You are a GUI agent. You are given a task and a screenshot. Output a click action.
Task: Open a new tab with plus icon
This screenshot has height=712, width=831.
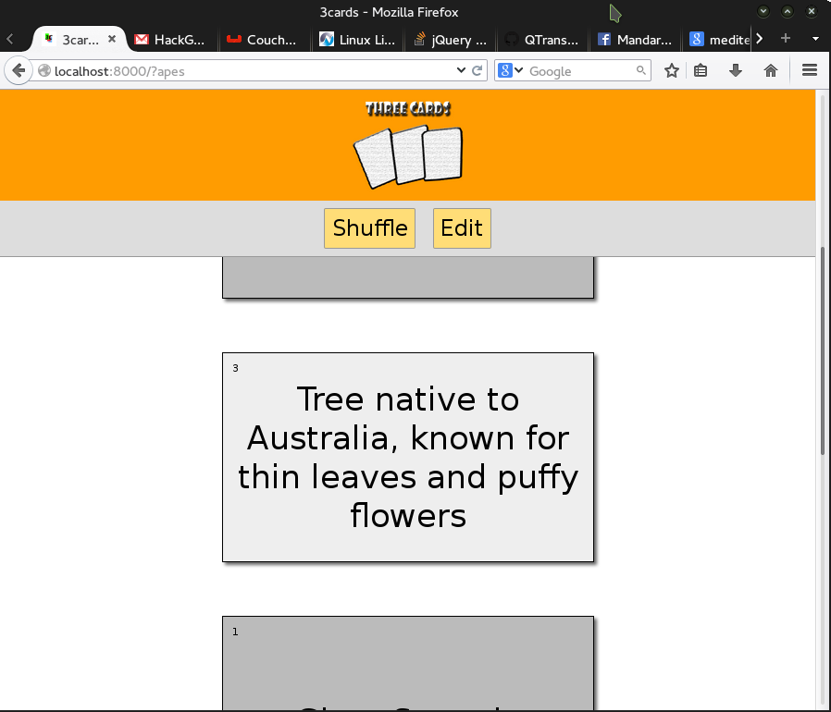tap(786, 38)
